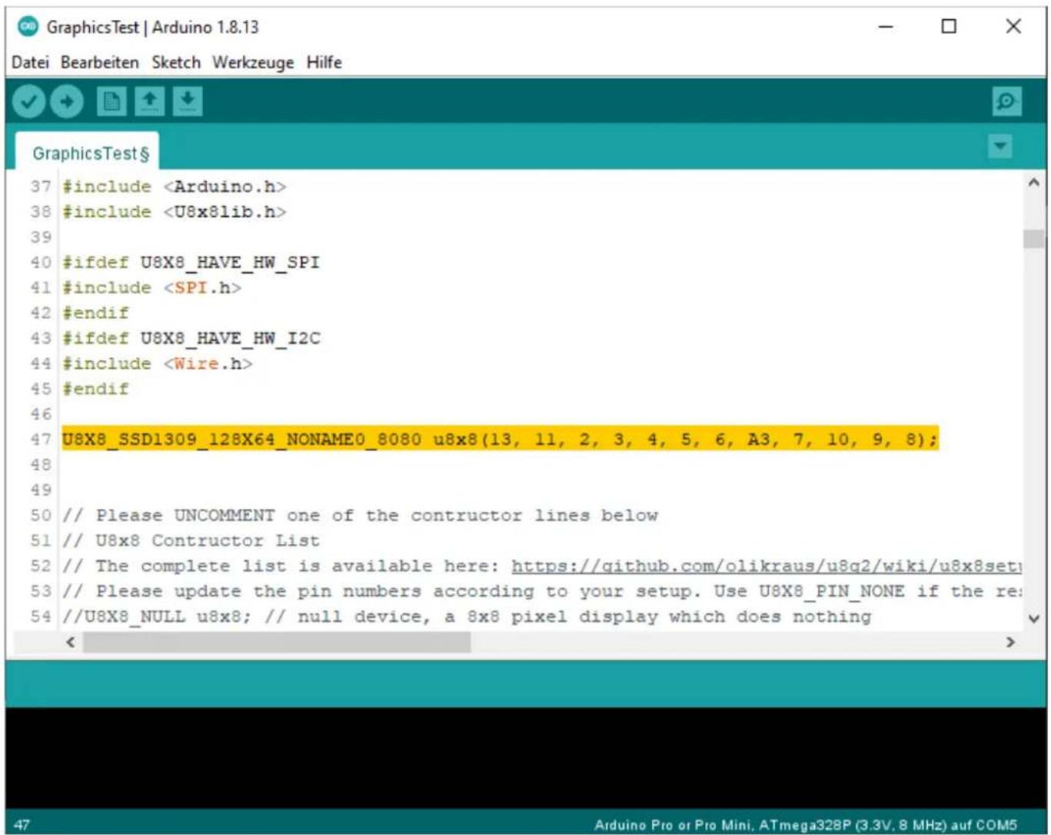
Task: Close the Arduino IDE window
Action: (x=1013, y=27)
